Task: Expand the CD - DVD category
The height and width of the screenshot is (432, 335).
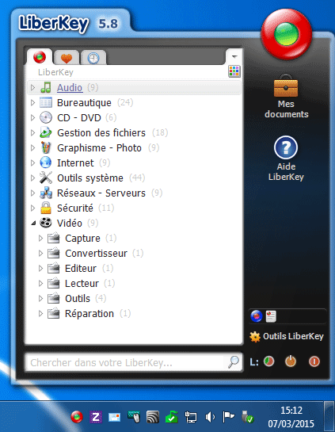Action: coord(32,117)
